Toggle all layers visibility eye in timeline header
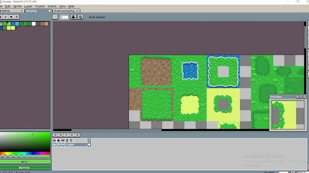This screenshot has height=173, width=309. [x=55, y=140]
